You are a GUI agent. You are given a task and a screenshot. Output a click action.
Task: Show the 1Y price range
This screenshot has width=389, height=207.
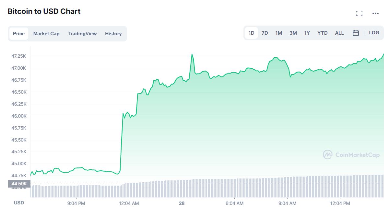pyautogui.click(x=307, y=33)
